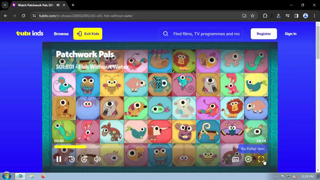Click the 11:18 PM taskbar clock
Viewport: 320px width, 180px height.
point(307,176)
